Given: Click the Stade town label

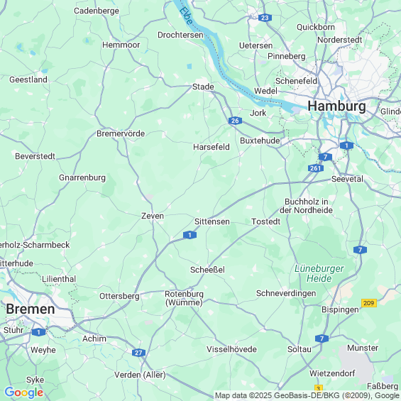Looking at the screenshot, I should click(x=203, y=87).
